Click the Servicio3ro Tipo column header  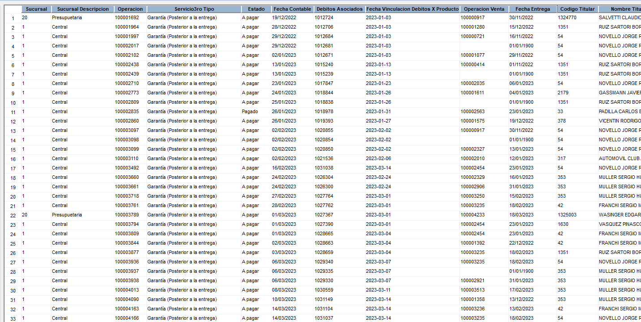pos(194,9)
